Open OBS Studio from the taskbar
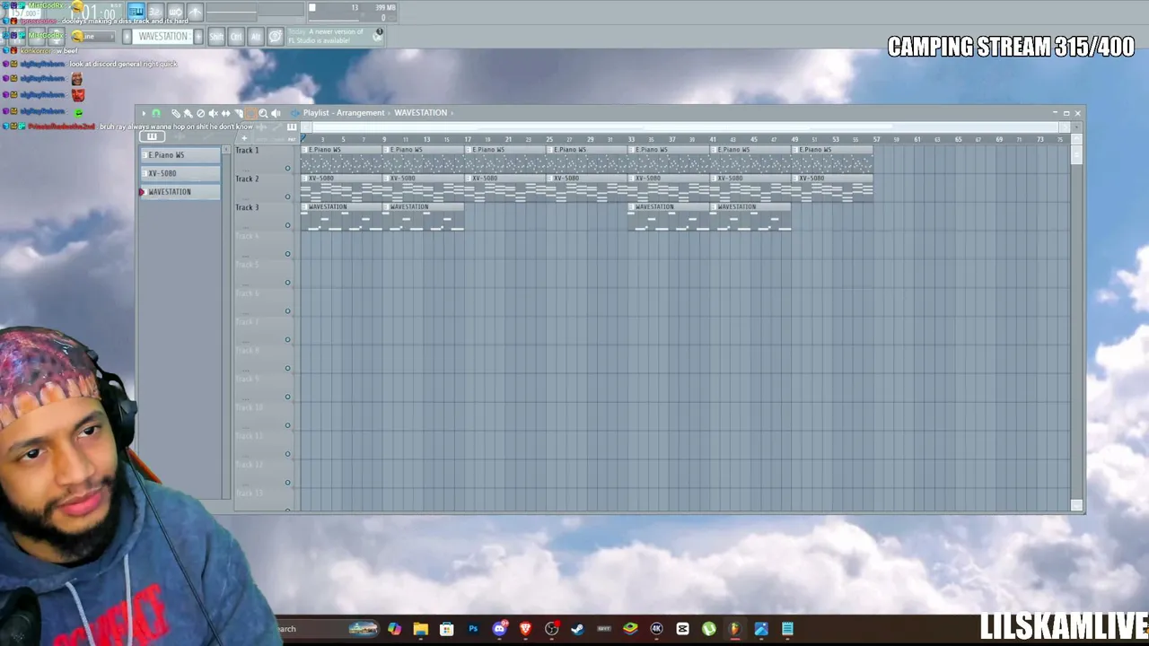 (551, 629)
